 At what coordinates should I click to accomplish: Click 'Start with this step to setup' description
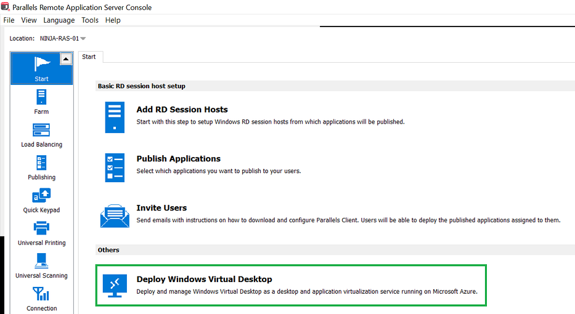[271, 122]
